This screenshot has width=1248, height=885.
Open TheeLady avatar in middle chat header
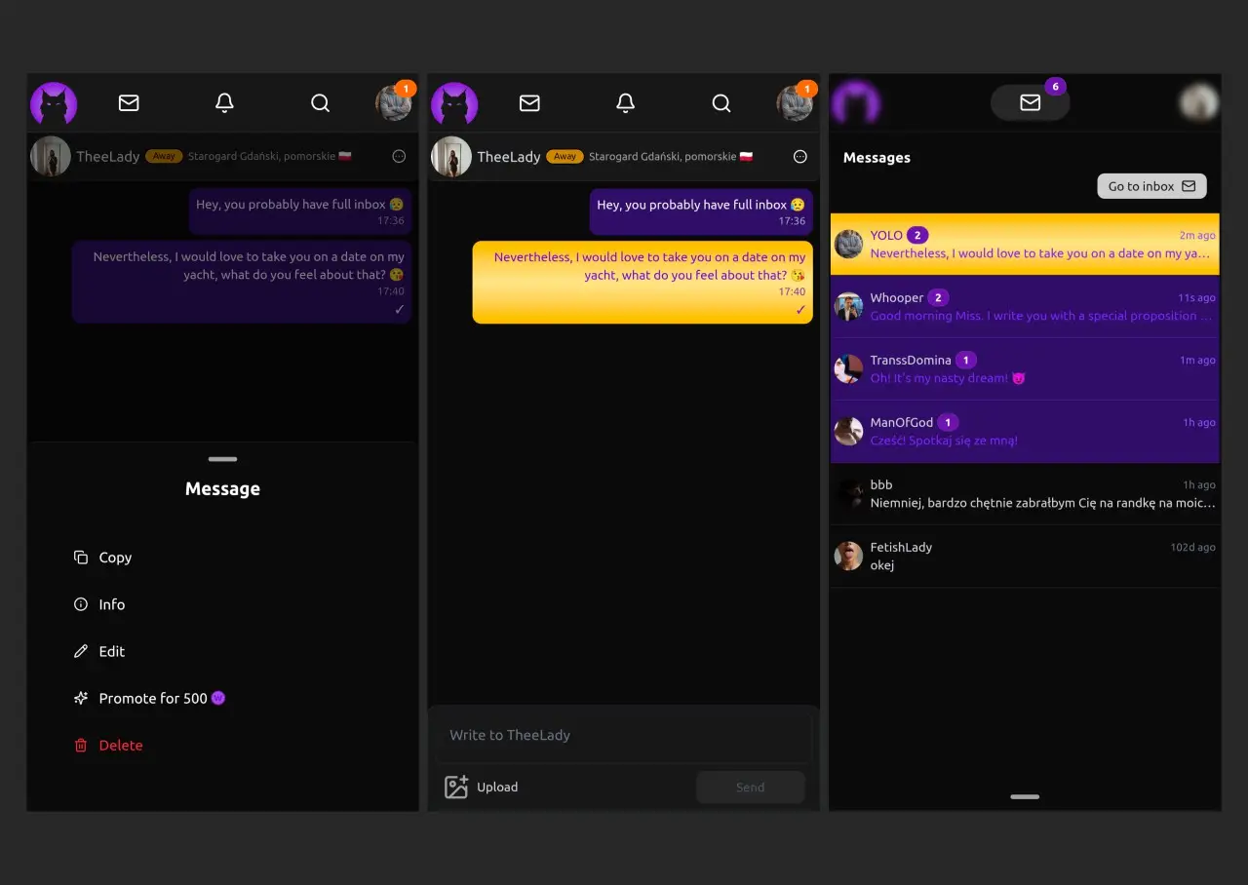click(x=451, y=156)
